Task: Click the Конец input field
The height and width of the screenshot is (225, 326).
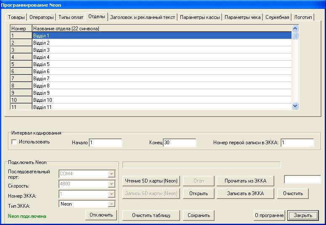Action: [180, 143]
